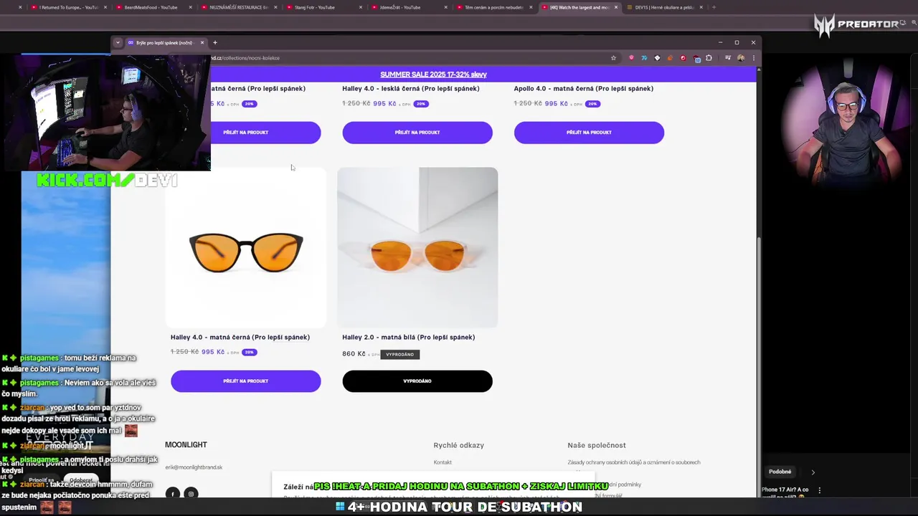This screenshot has width=918, height=516.
Task: Open Moonlight's Facebook page icon
Action: [172, 494]
